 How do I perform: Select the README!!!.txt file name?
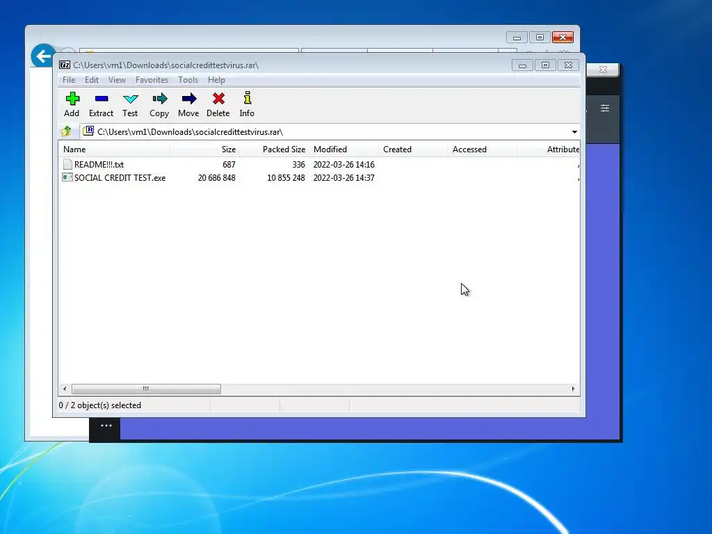pos(99,164)
